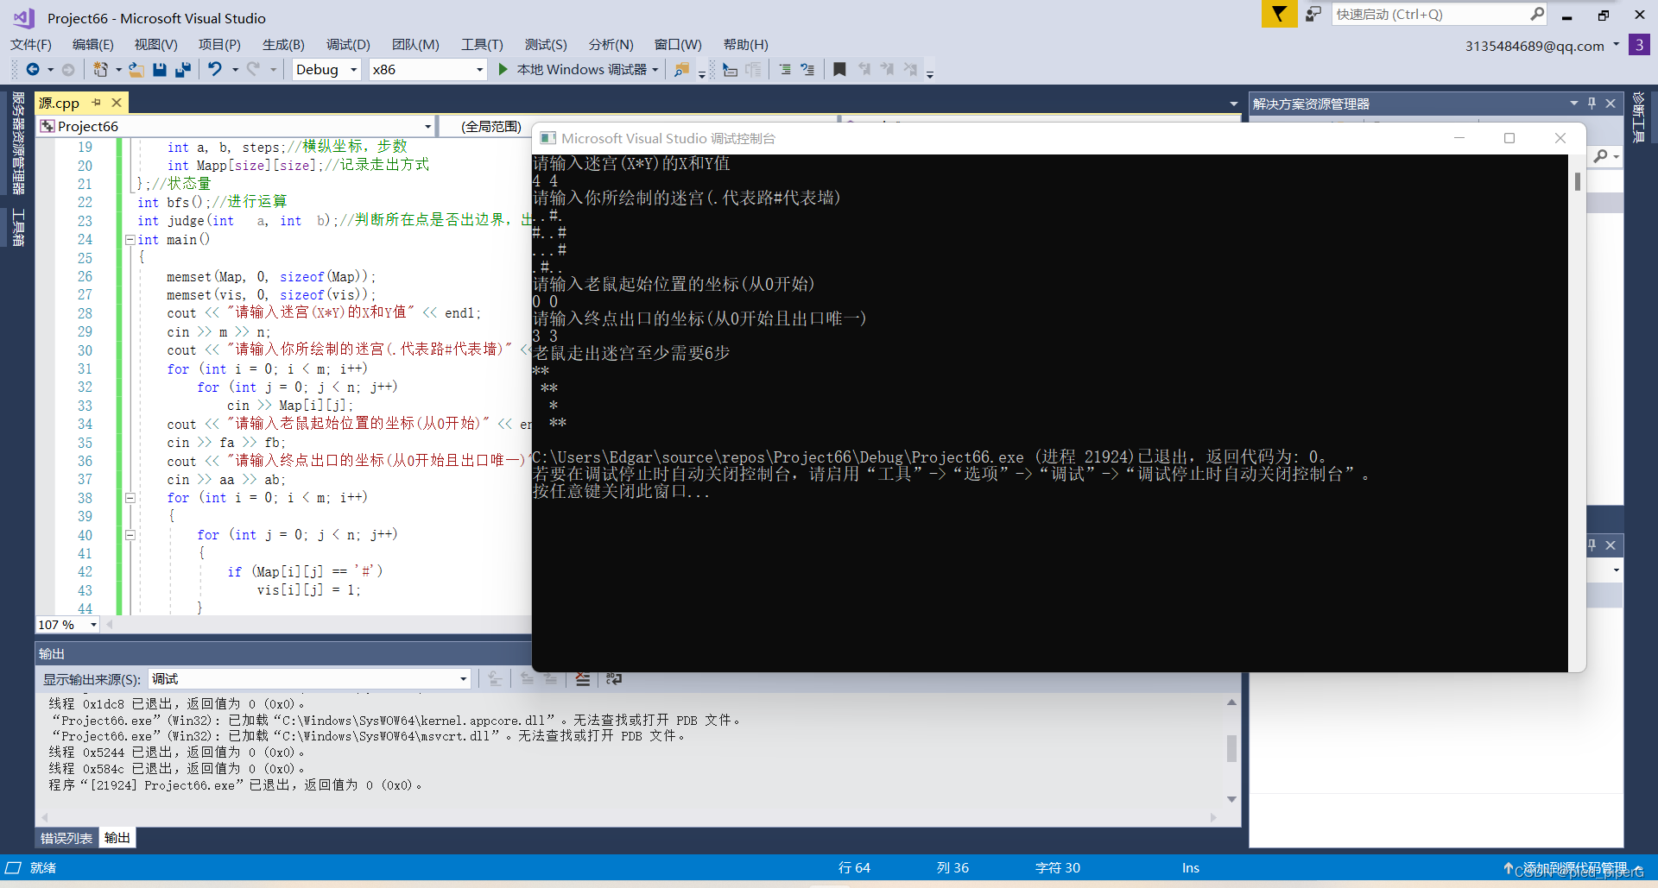Click the member selector icon in toolbar
This screenshot has width=1658, height=888.
coord(730,69)
